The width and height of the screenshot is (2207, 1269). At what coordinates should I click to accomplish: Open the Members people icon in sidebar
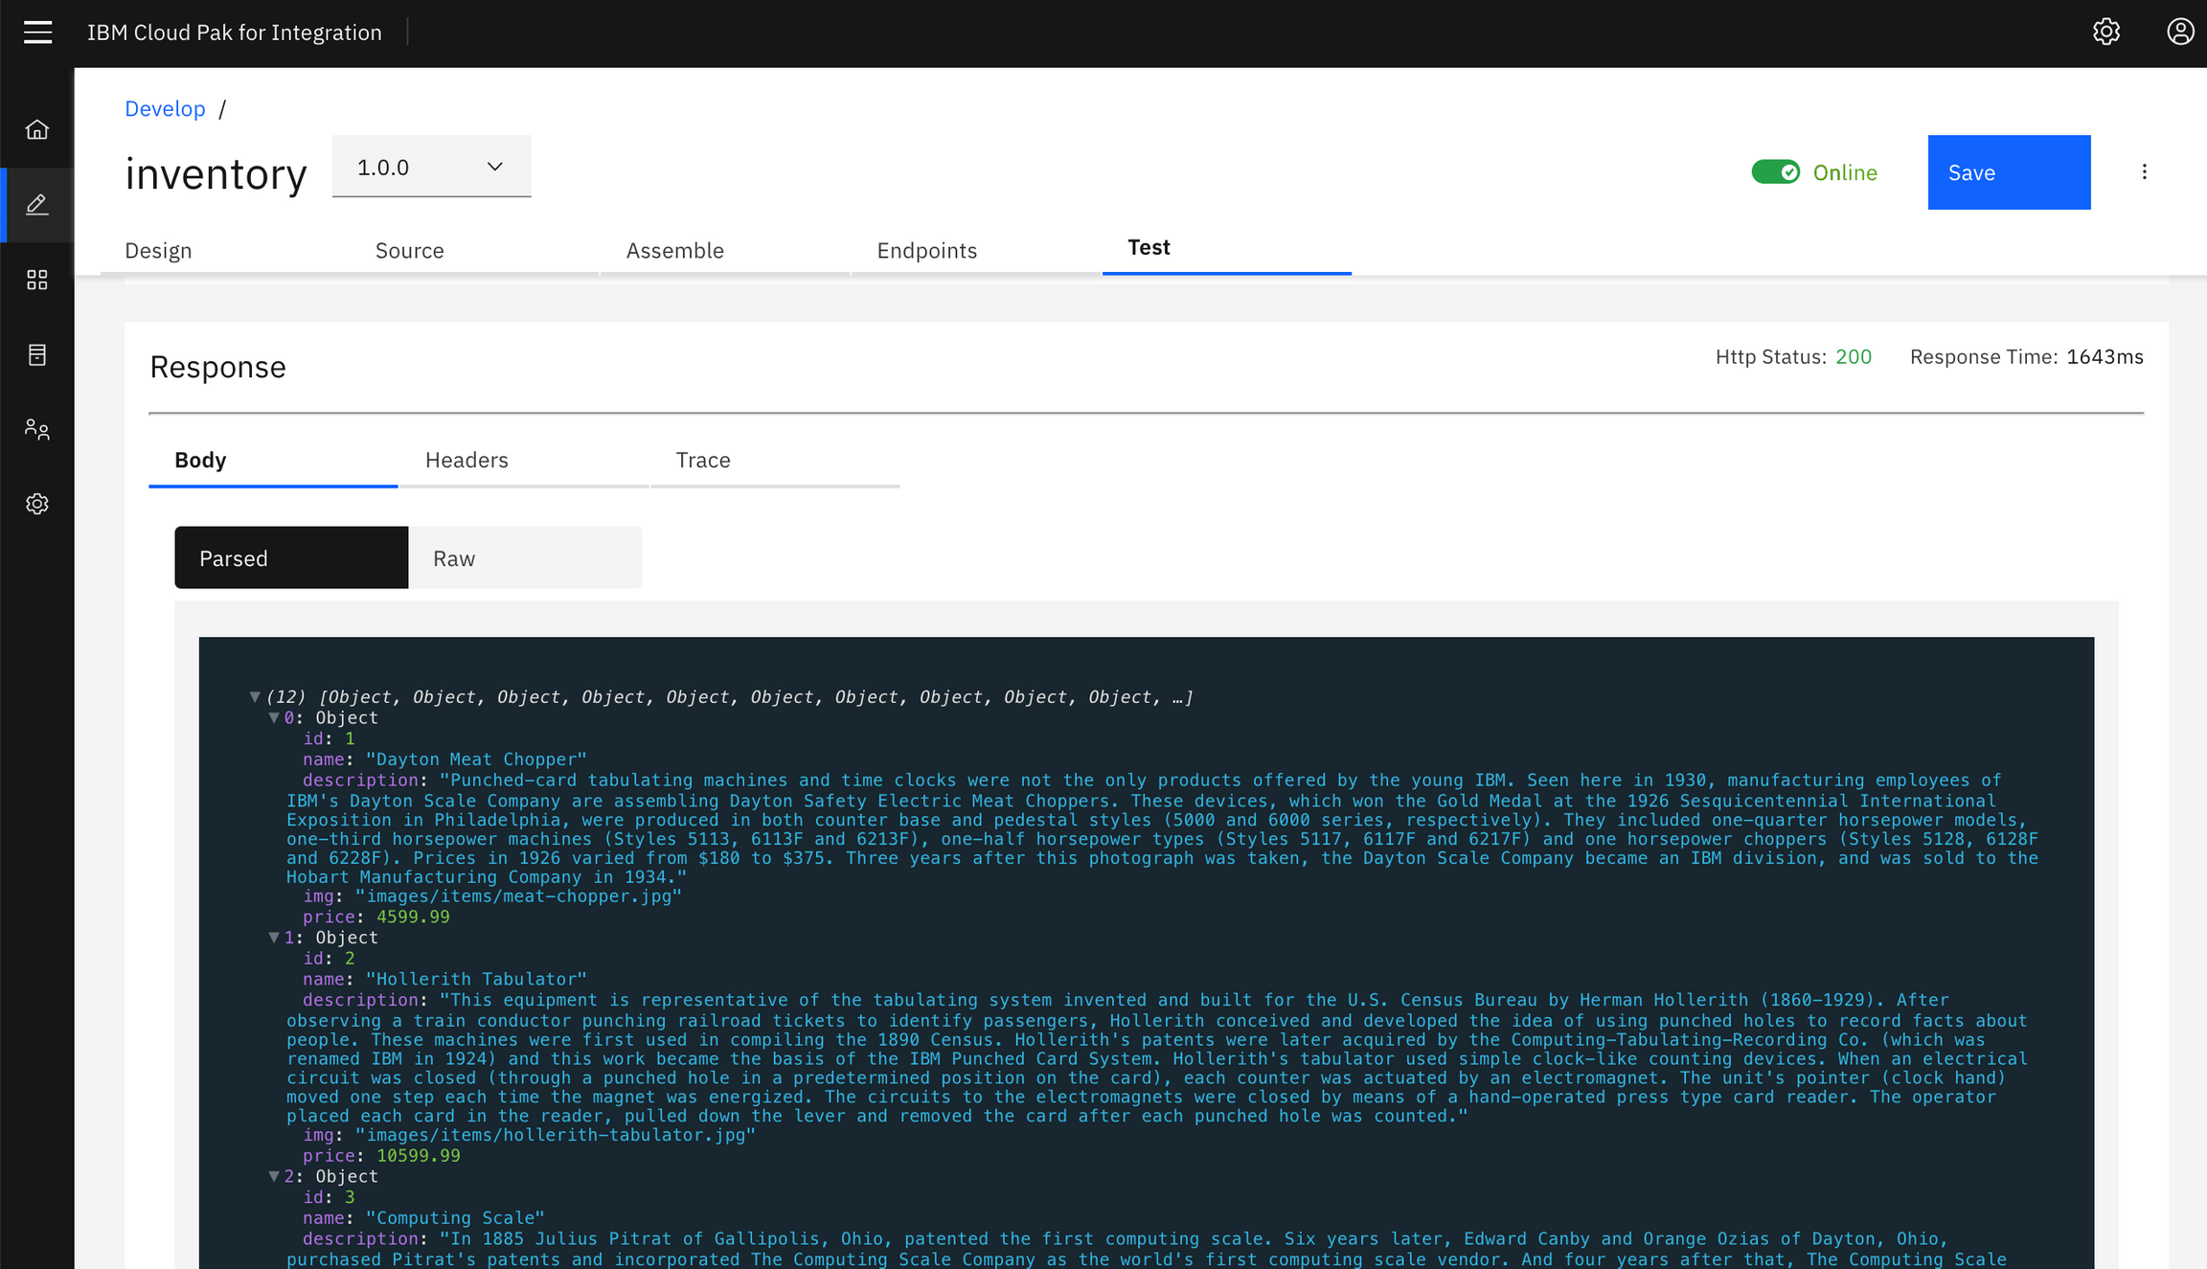[37, 429]
